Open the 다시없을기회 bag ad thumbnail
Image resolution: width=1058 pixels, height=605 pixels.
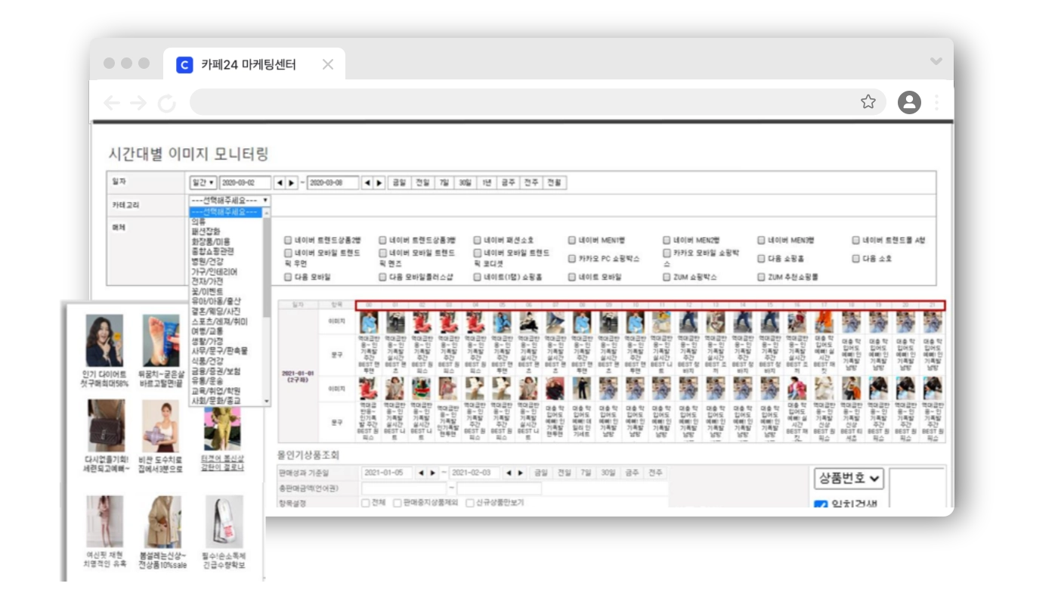tap(106, 426)
